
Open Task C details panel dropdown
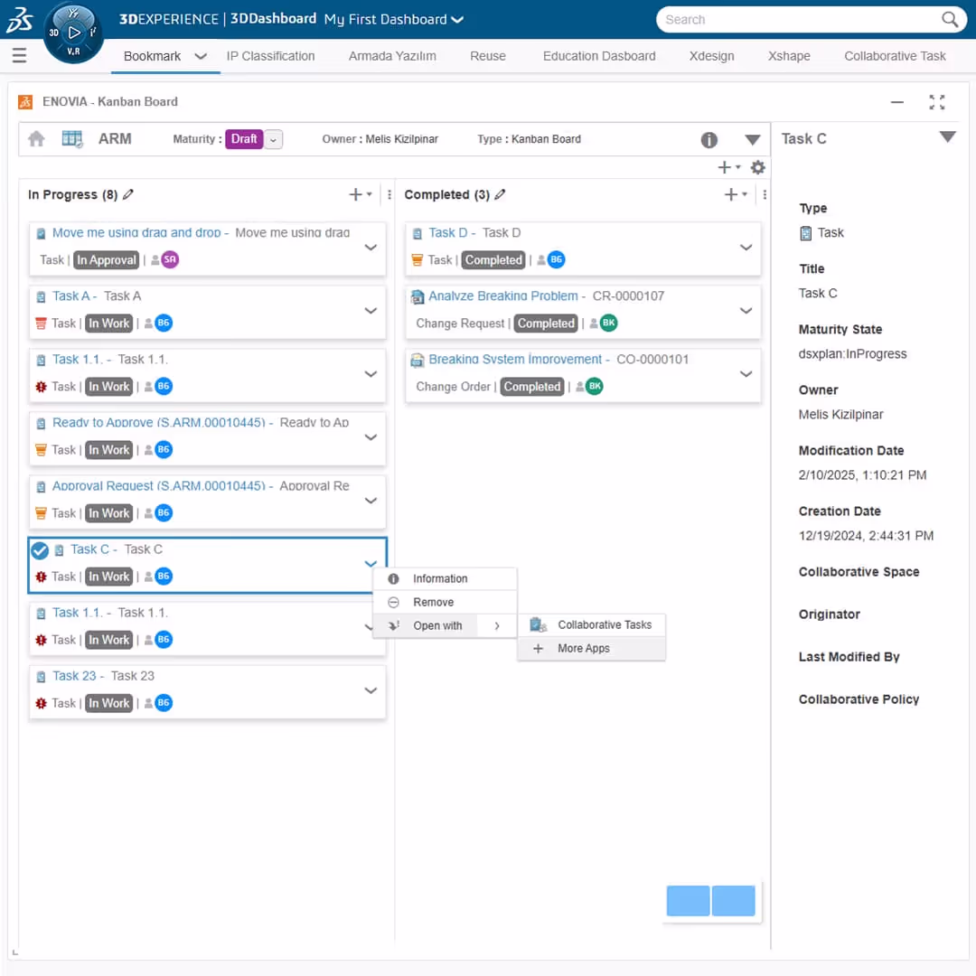tap(947, 137)
